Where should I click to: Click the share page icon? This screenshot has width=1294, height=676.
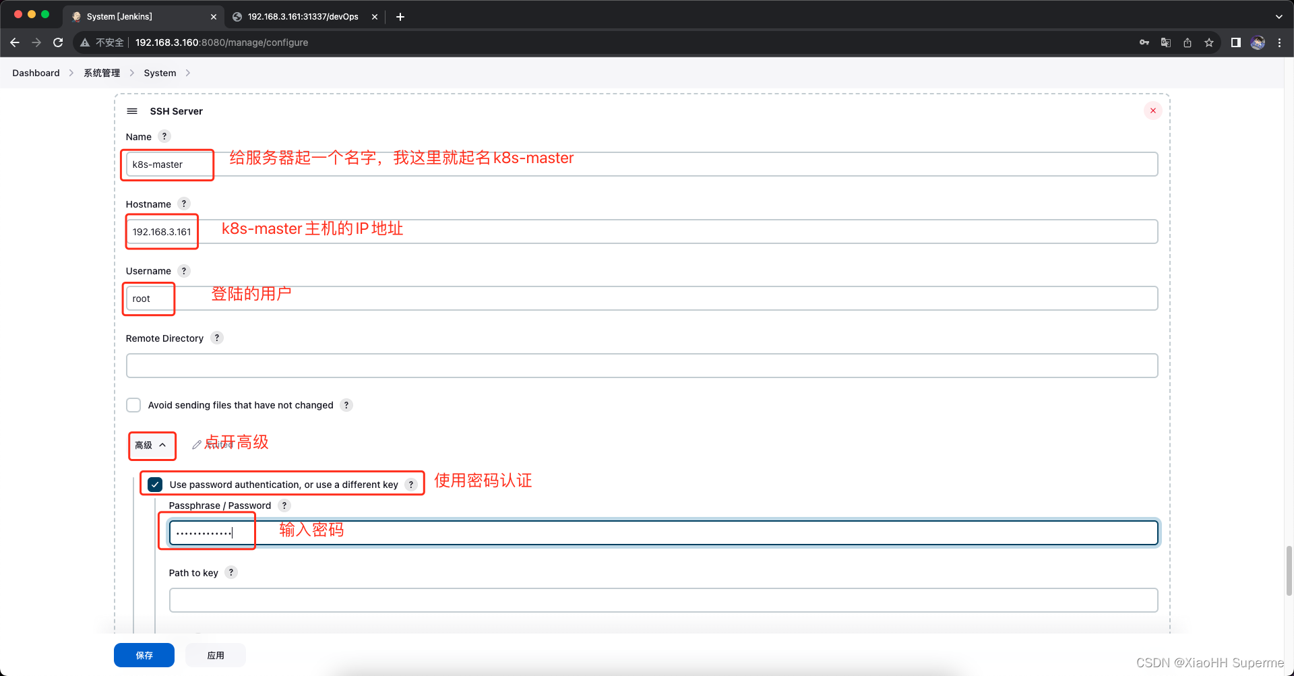pos(1188,42)
